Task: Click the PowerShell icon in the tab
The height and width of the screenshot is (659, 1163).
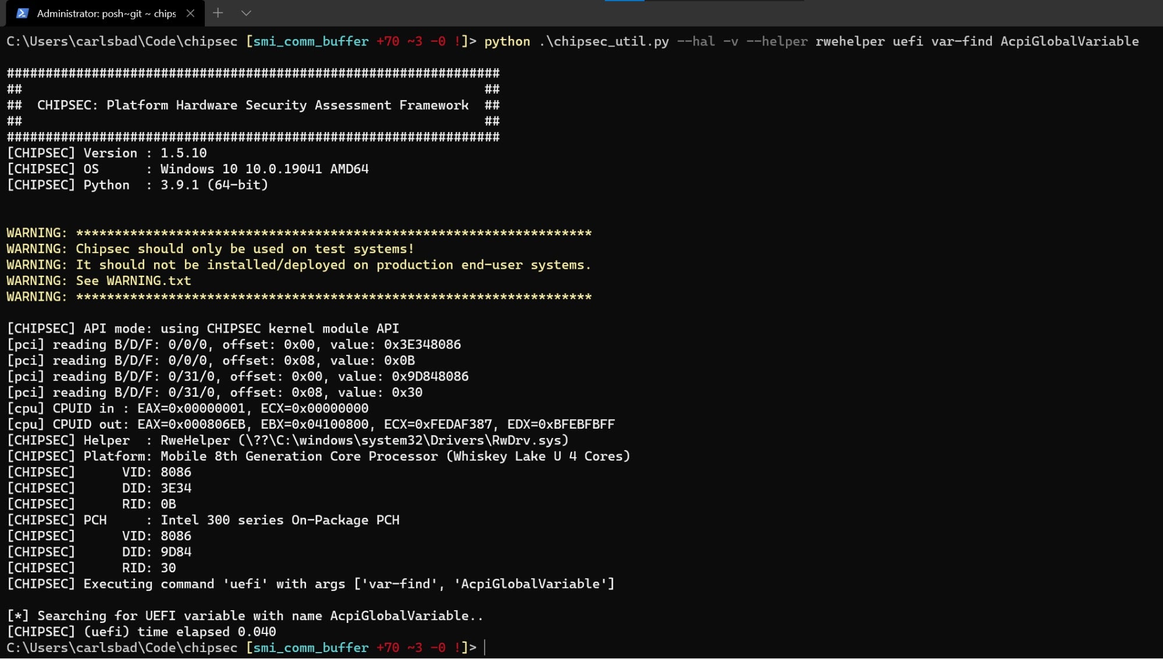Action: point(22,13)
